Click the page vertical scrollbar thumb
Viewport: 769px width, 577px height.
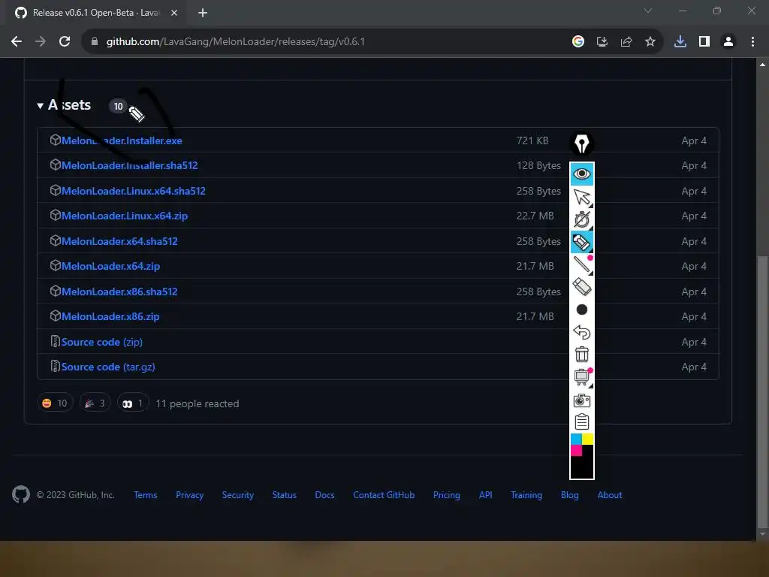pos(762,391)
